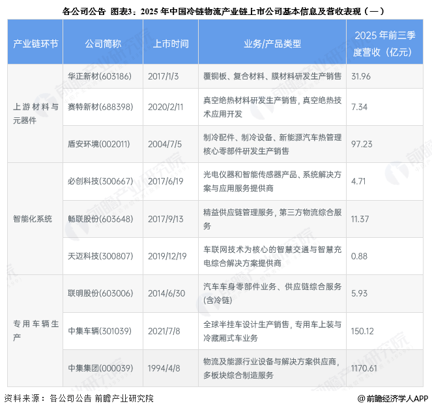Click company 华正新材(603186)
Screen dimensions: 432x406
click(x=100, y=76)
